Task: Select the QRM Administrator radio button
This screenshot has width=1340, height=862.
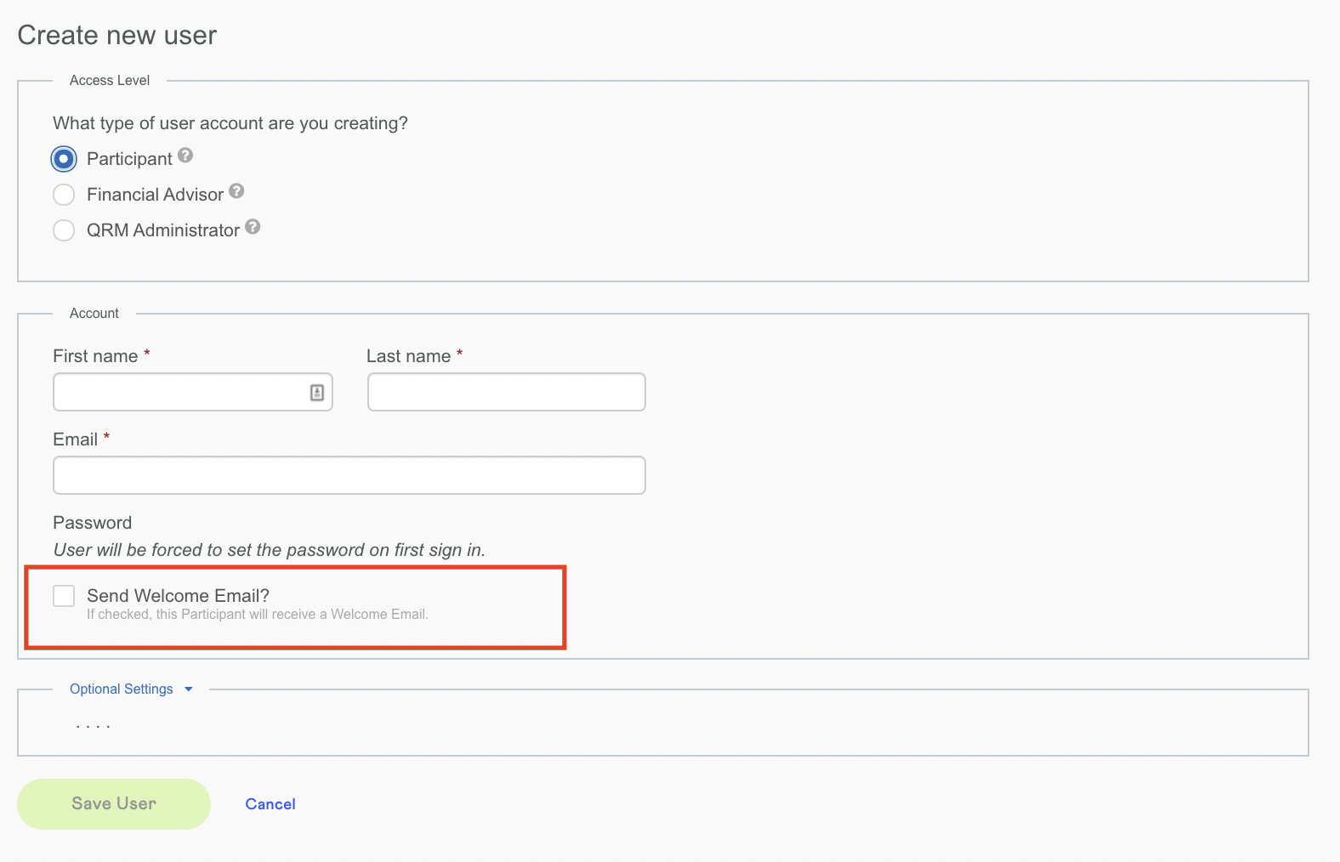Action: pos(64,230)
